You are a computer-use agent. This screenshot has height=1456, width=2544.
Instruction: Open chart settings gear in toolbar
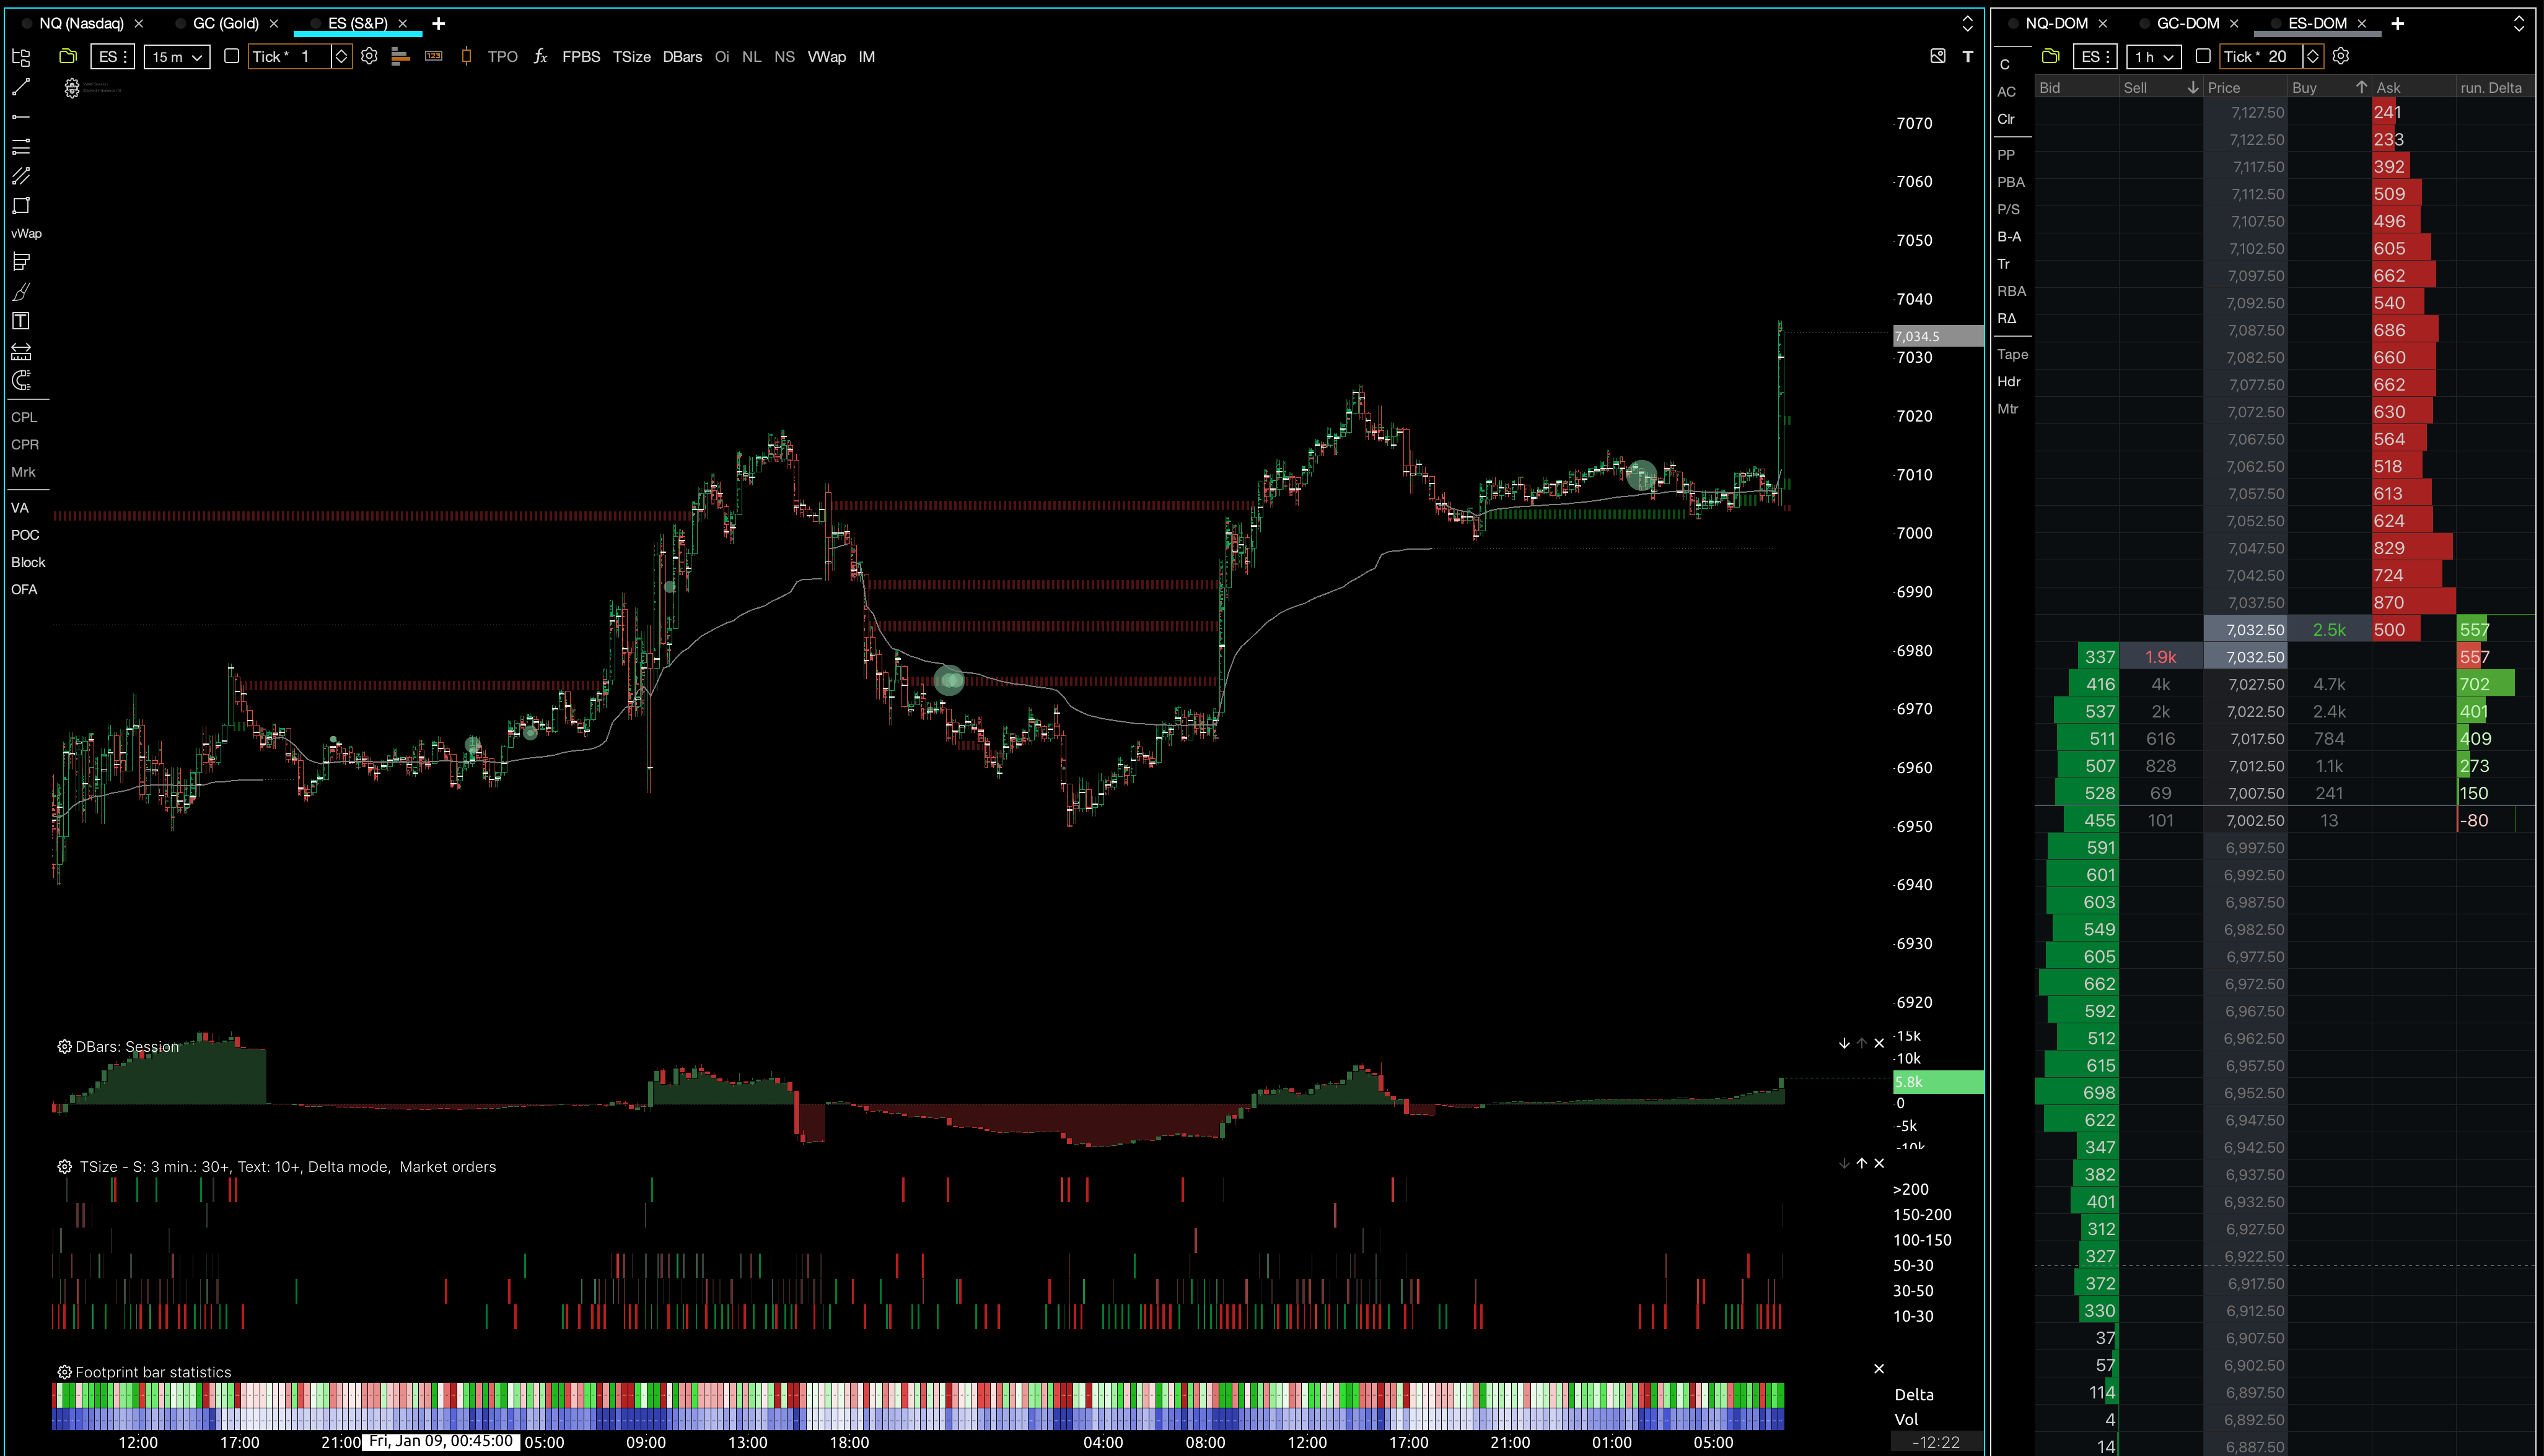pyautogui.click(x=369, y=57)
